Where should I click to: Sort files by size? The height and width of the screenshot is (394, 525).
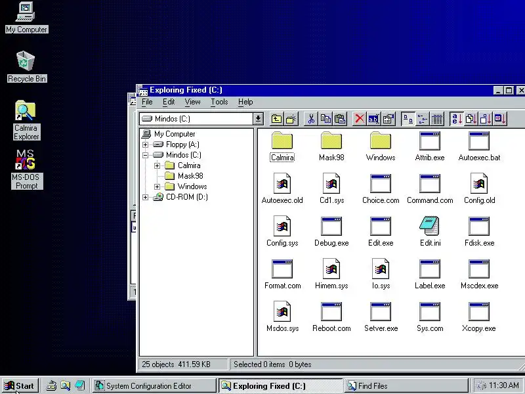coord(486,119)
